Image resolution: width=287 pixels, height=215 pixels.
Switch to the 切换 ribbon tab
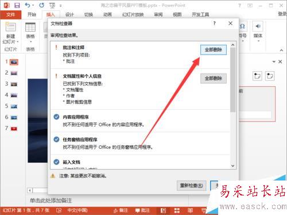88,14
